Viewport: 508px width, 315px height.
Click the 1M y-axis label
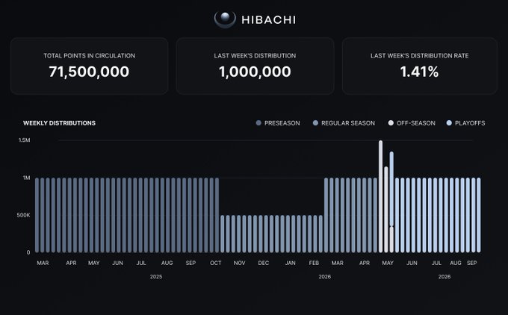pos(27,178)
